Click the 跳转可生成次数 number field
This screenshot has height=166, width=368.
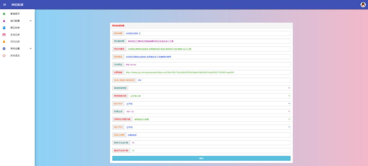coord(210,143)
